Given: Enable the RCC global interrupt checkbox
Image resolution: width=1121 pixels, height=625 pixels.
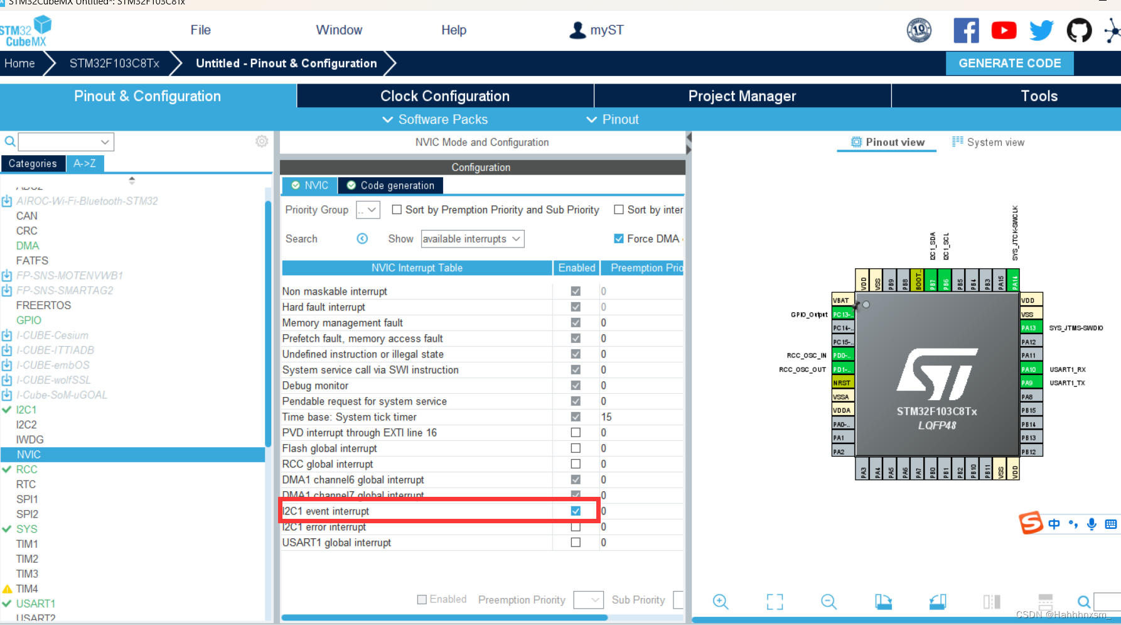Looking at the screenshot, I should 576,464.
